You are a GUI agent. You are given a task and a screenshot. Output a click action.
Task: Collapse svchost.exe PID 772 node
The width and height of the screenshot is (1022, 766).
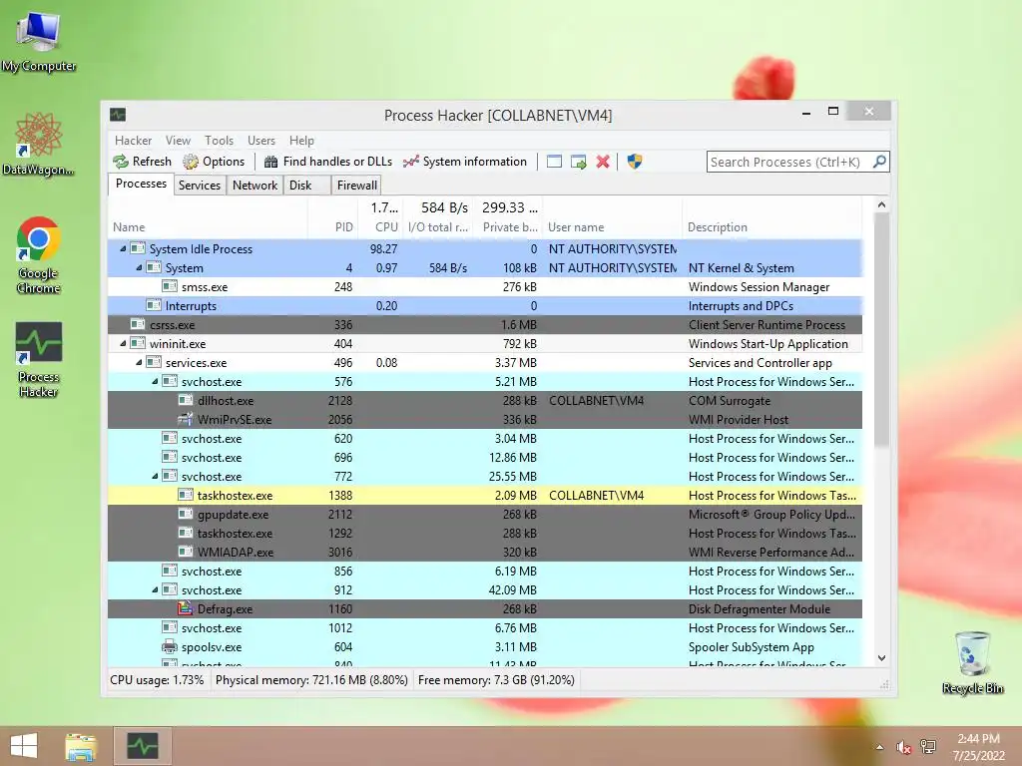click(155, 476)
